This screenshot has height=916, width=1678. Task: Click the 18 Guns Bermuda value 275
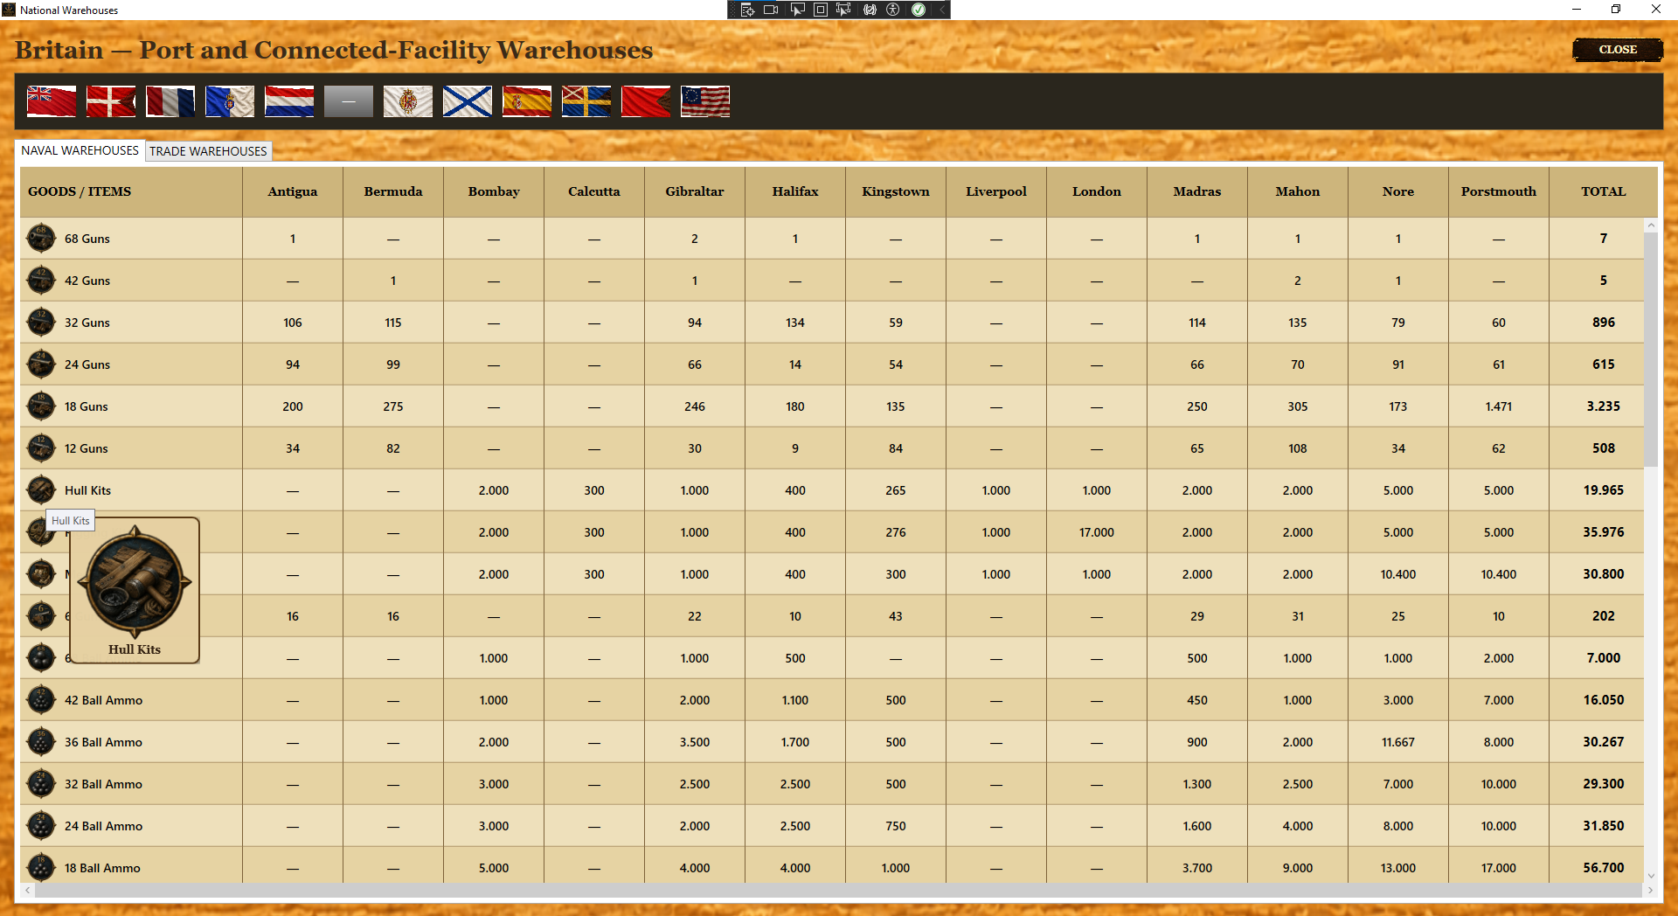click(x=393, y=406)
